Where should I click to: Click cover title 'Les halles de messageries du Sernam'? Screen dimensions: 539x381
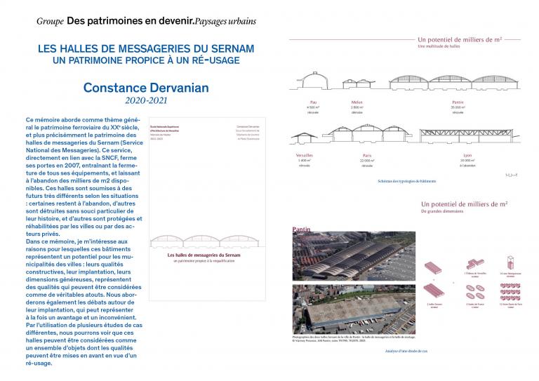pyautogui.click(x=204, y=255)
